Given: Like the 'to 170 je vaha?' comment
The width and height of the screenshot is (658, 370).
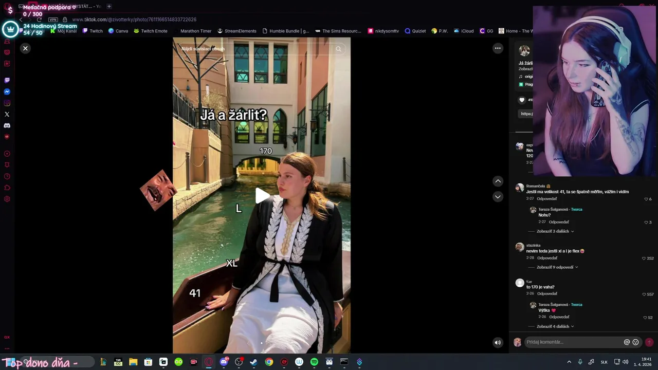Looking at the screenshot, I should click(x=644, y=294).
